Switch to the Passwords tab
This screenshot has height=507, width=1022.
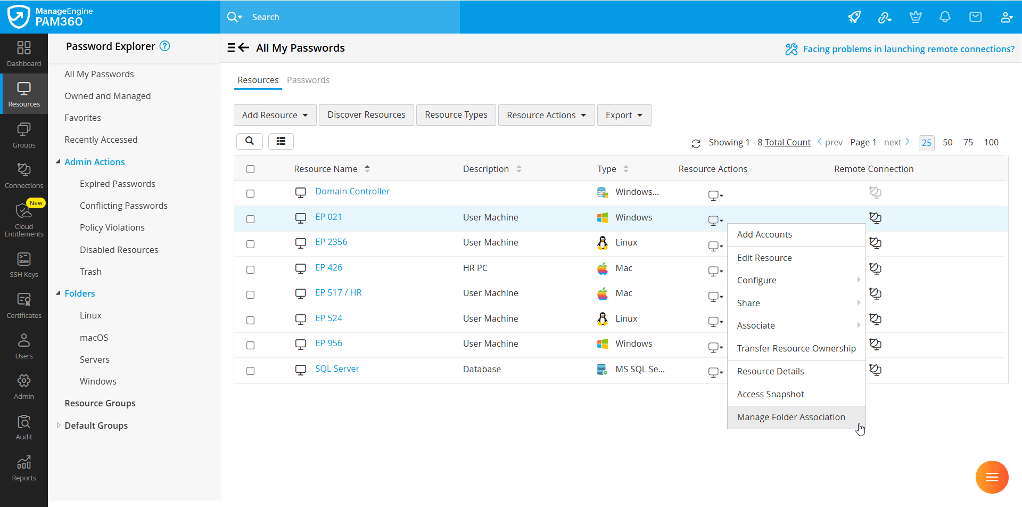(308, 80)
